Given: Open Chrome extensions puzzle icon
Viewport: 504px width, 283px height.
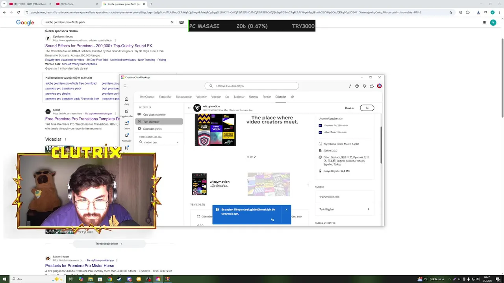Looking at the screenshot, I should tap(468, 12).
